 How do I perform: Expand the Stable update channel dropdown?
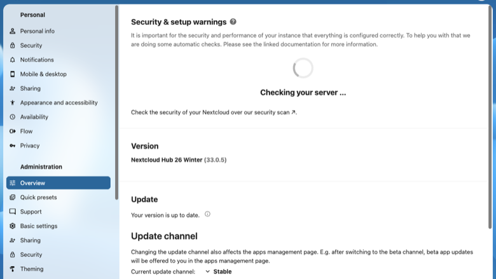[218, 271]
